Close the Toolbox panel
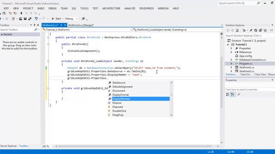This screenshot has width=275, height=154. [38, 25]
